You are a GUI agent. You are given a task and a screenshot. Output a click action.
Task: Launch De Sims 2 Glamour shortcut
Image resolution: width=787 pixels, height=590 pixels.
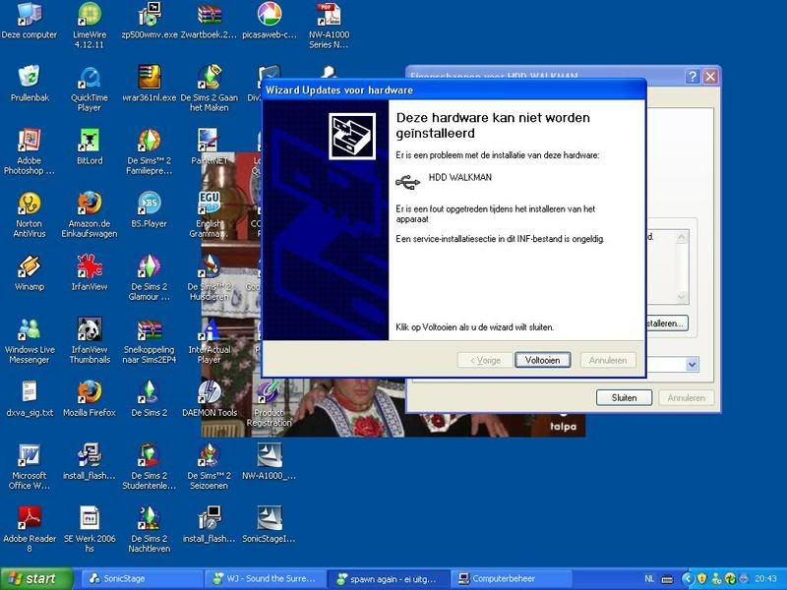pyautogui.click(x=150, y=277)
